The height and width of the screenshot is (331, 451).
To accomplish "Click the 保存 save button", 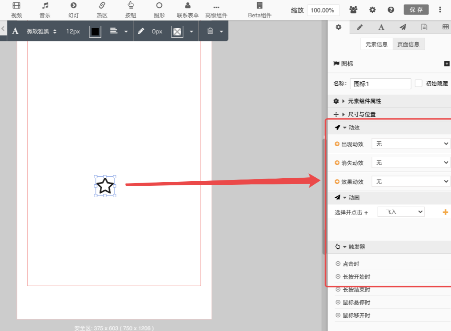I will [x=416, y=10].
